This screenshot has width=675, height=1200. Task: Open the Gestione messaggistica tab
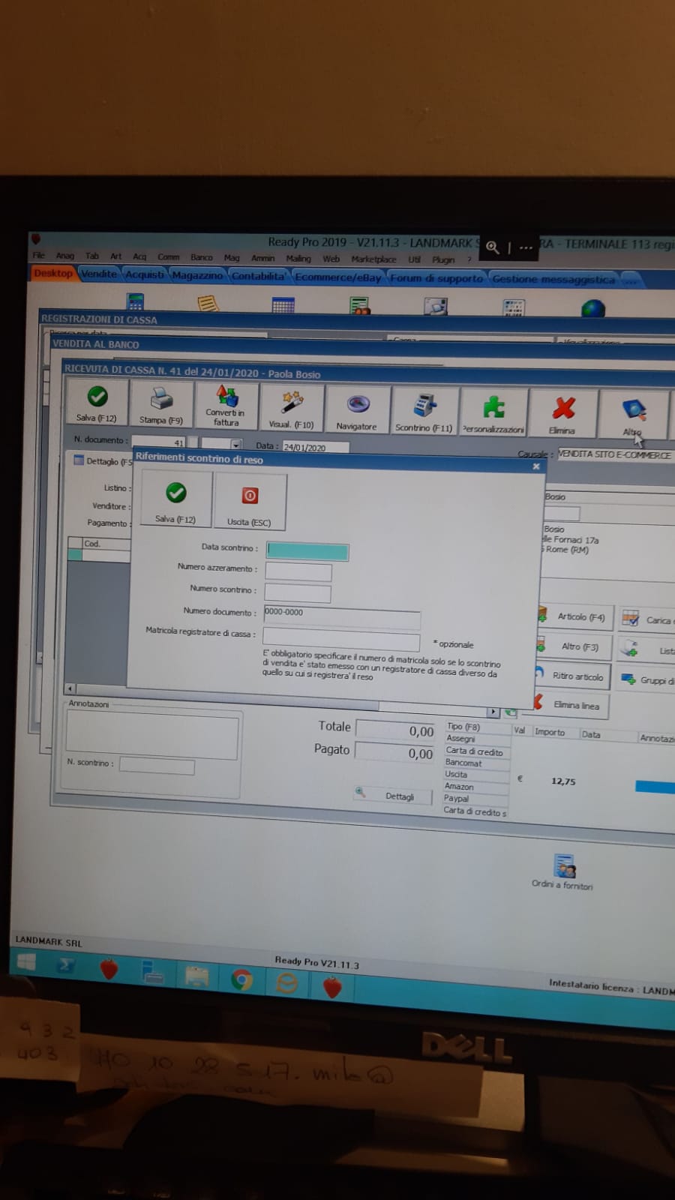point(554,280)
